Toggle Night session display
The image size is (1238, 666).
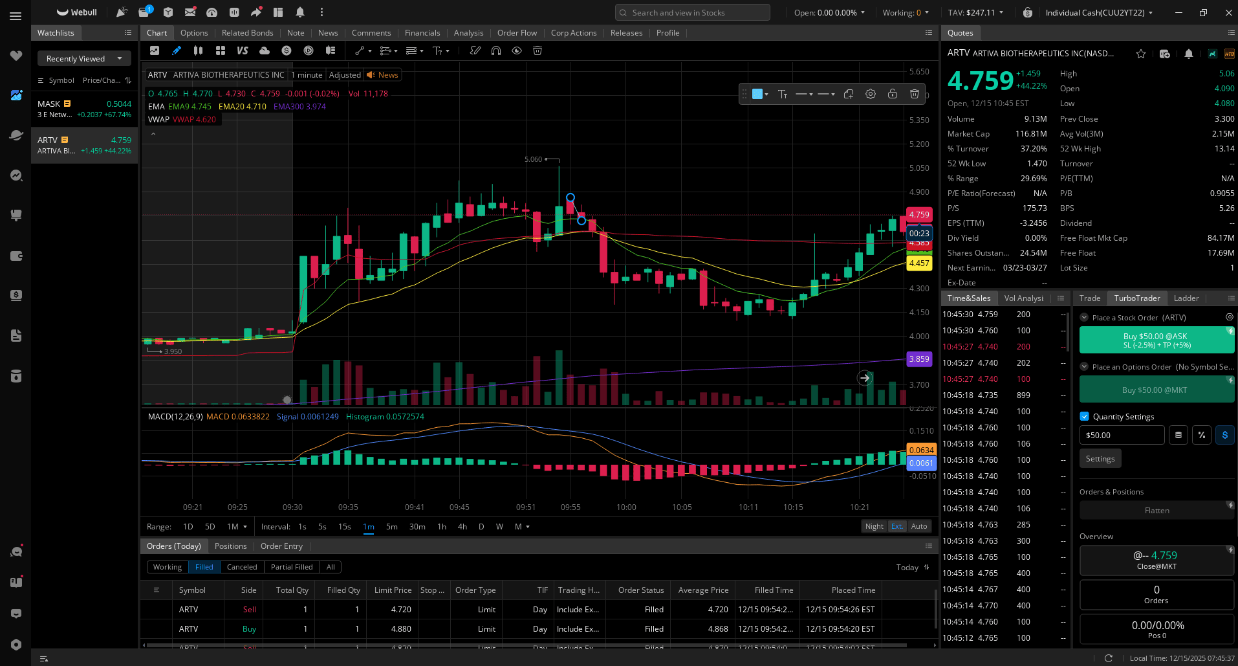pos(874,526)
